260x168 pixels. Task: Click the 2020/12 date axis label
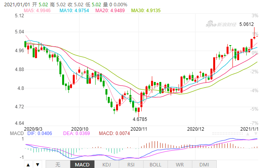click(x=196, y=129)
